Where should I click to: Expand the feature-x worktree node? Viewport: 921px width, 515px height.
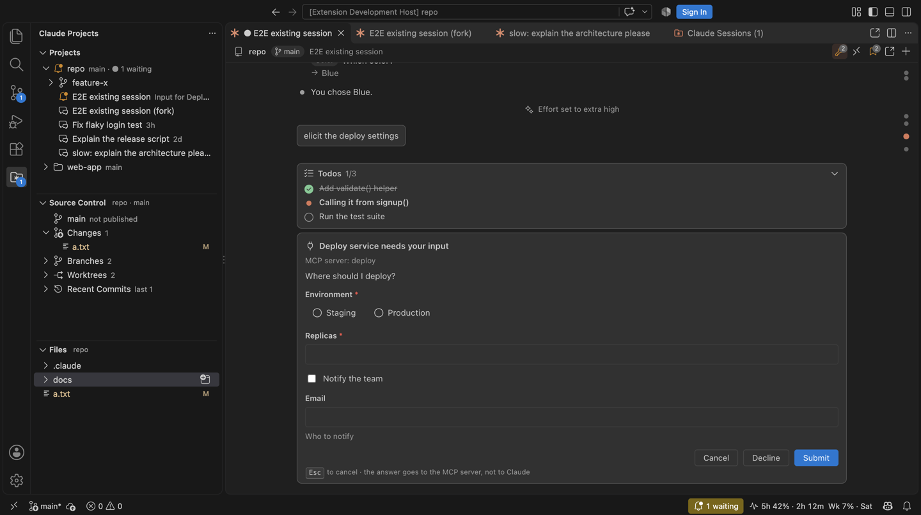(51, 83)
